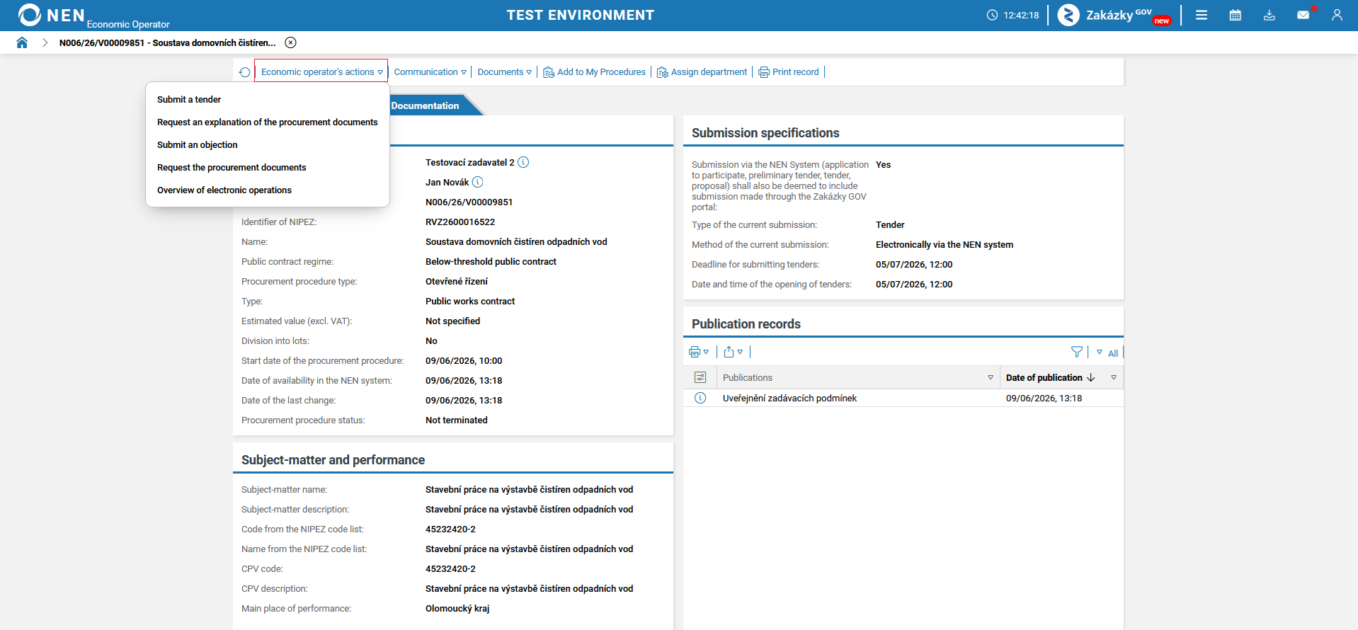Click the Below-threshold public contract value
This screenshot has width=1358, height=630.
click(x=491, y=262)
